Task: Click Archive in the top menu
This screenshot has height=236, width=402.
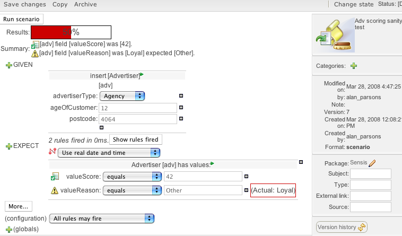Action: (x=85, y=4)
